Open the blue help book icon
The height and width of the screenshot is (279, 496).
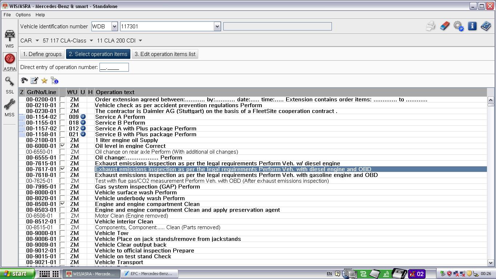point(486,26)
